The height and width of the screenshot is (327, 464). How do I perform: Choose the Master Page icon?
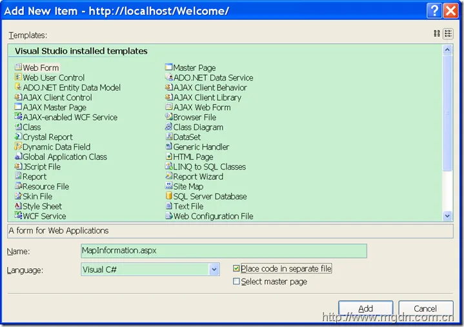click(168, 67)
